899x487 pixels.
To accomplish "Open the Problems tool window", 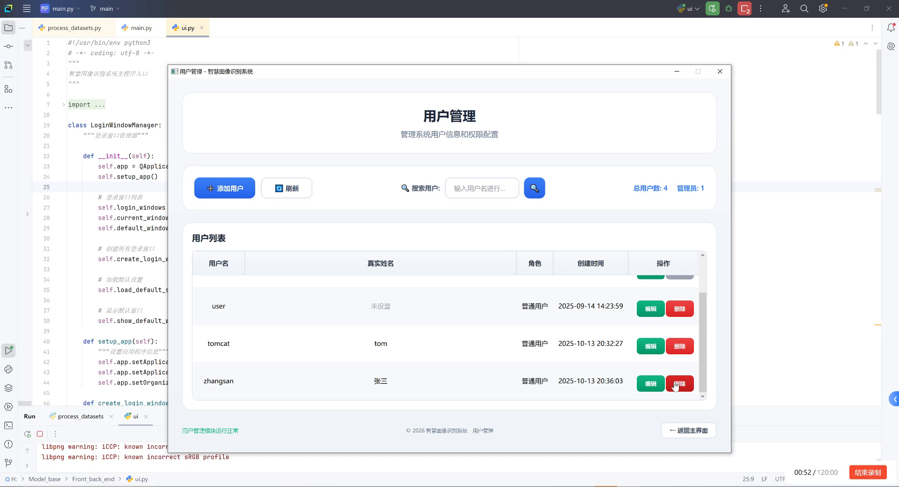I will [x=8, y=444].
